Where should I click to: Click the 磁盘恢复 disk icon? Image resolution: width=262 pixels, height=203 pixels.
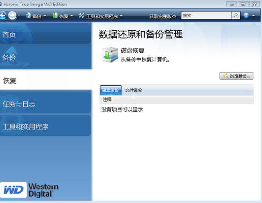110,54
